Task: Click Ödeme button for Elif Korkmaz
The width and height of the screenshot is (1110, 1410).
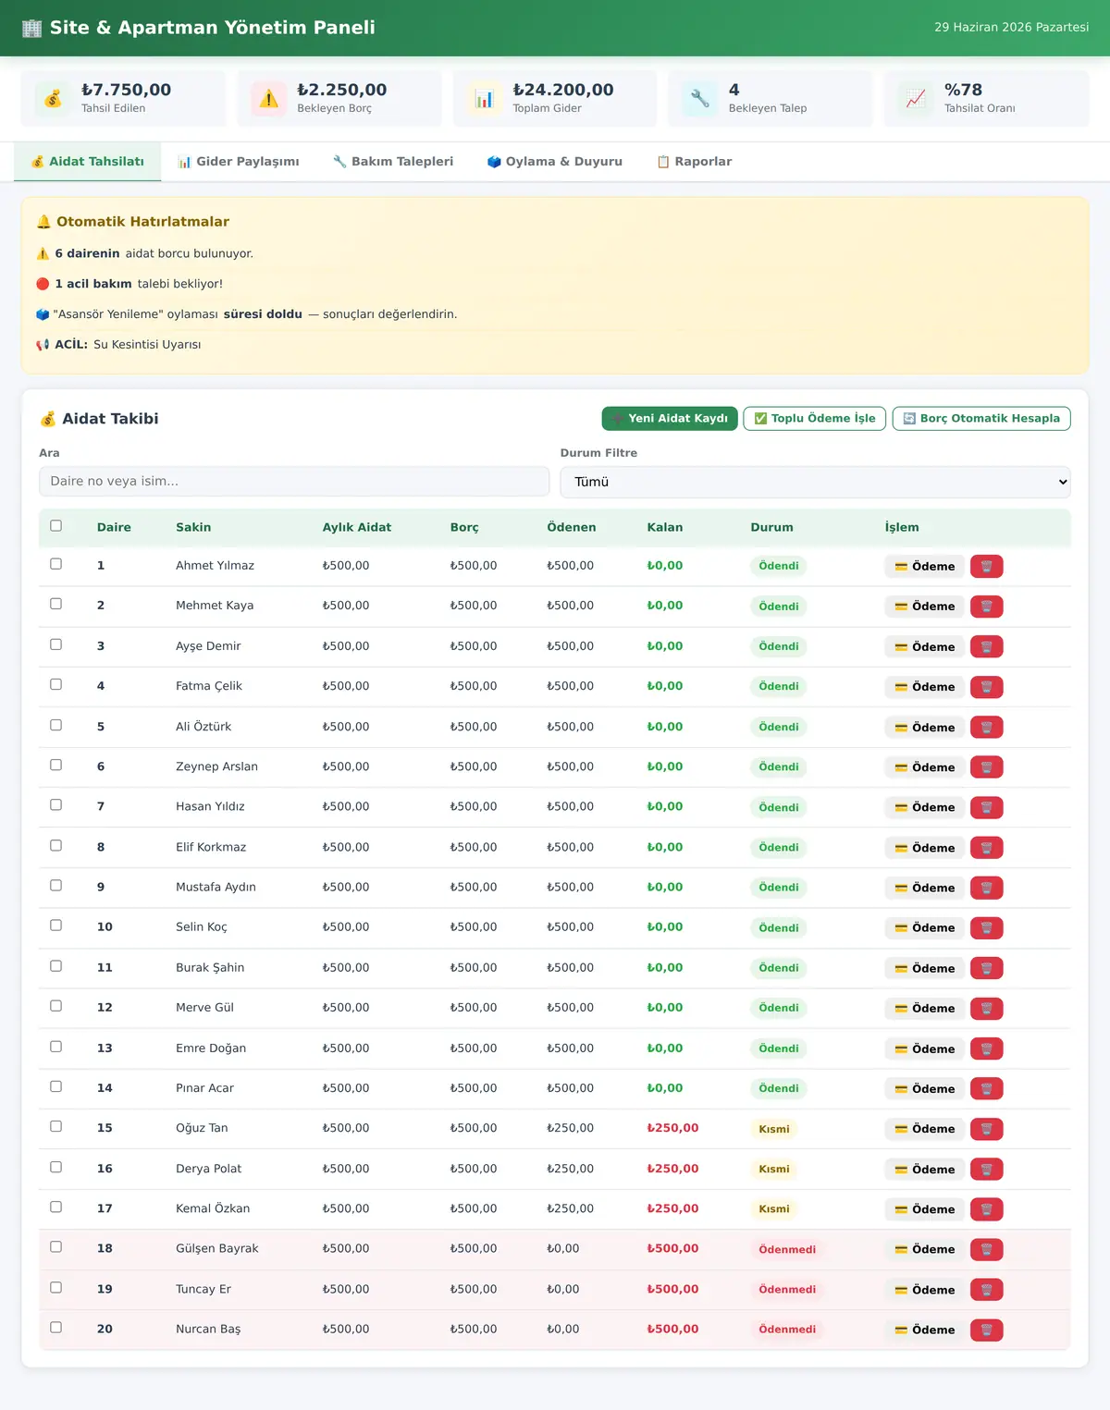Action: [x=924, y=848]
